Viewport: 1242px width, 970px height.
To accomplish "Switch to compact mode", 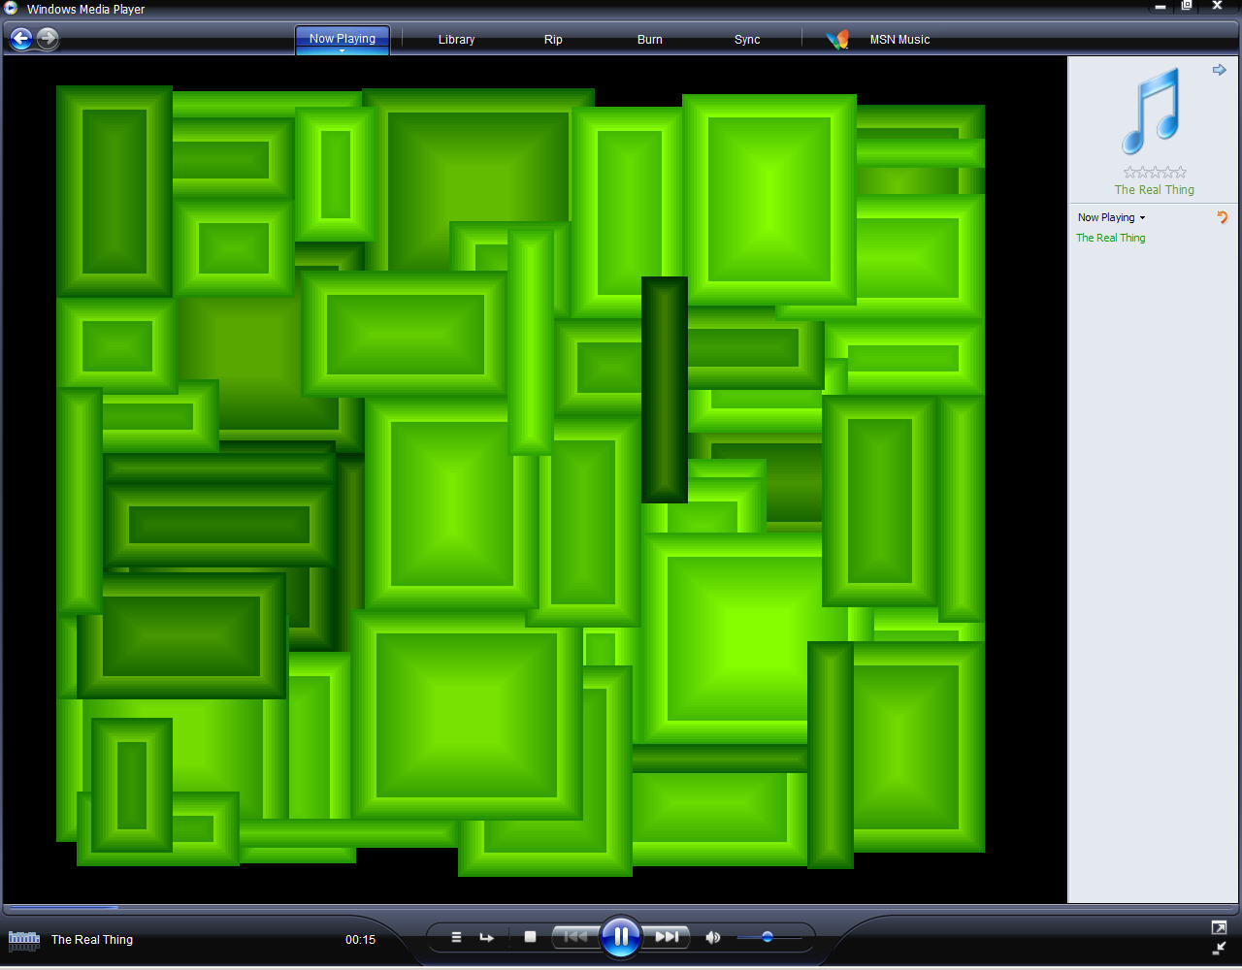I will click(x=1219, y=949).
